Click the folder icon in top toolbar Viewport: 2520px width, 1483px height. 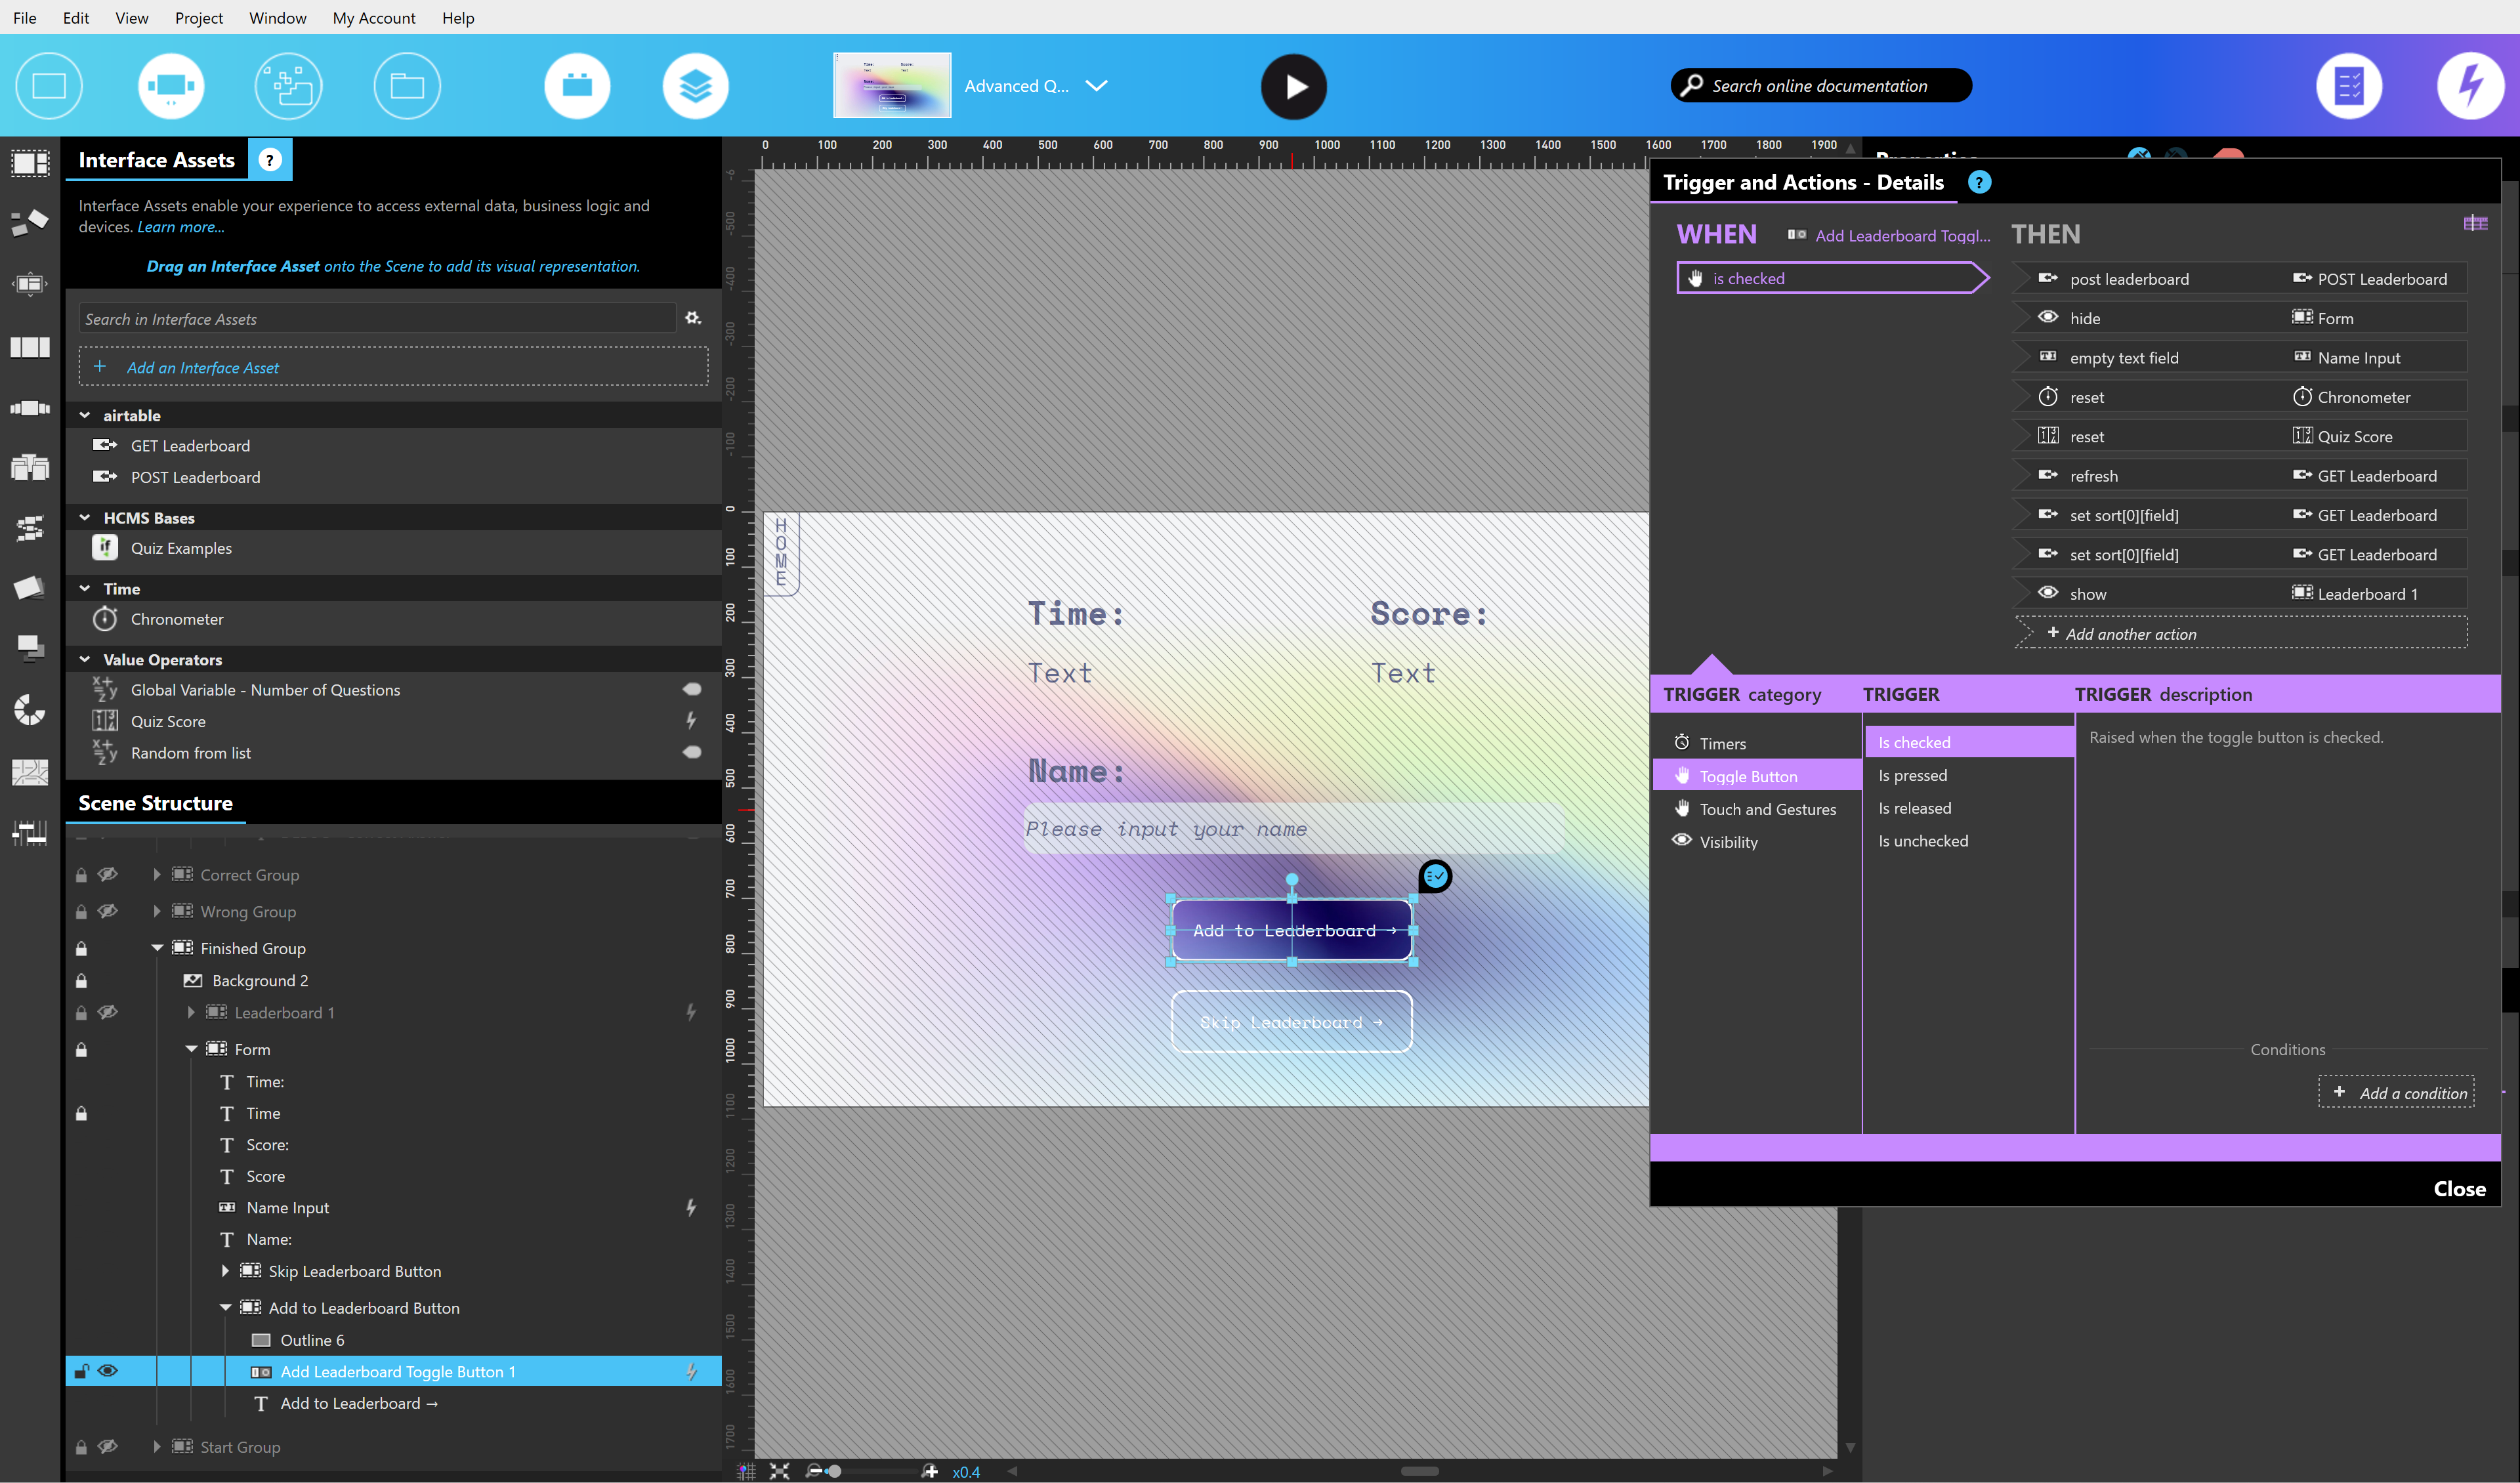406,86
